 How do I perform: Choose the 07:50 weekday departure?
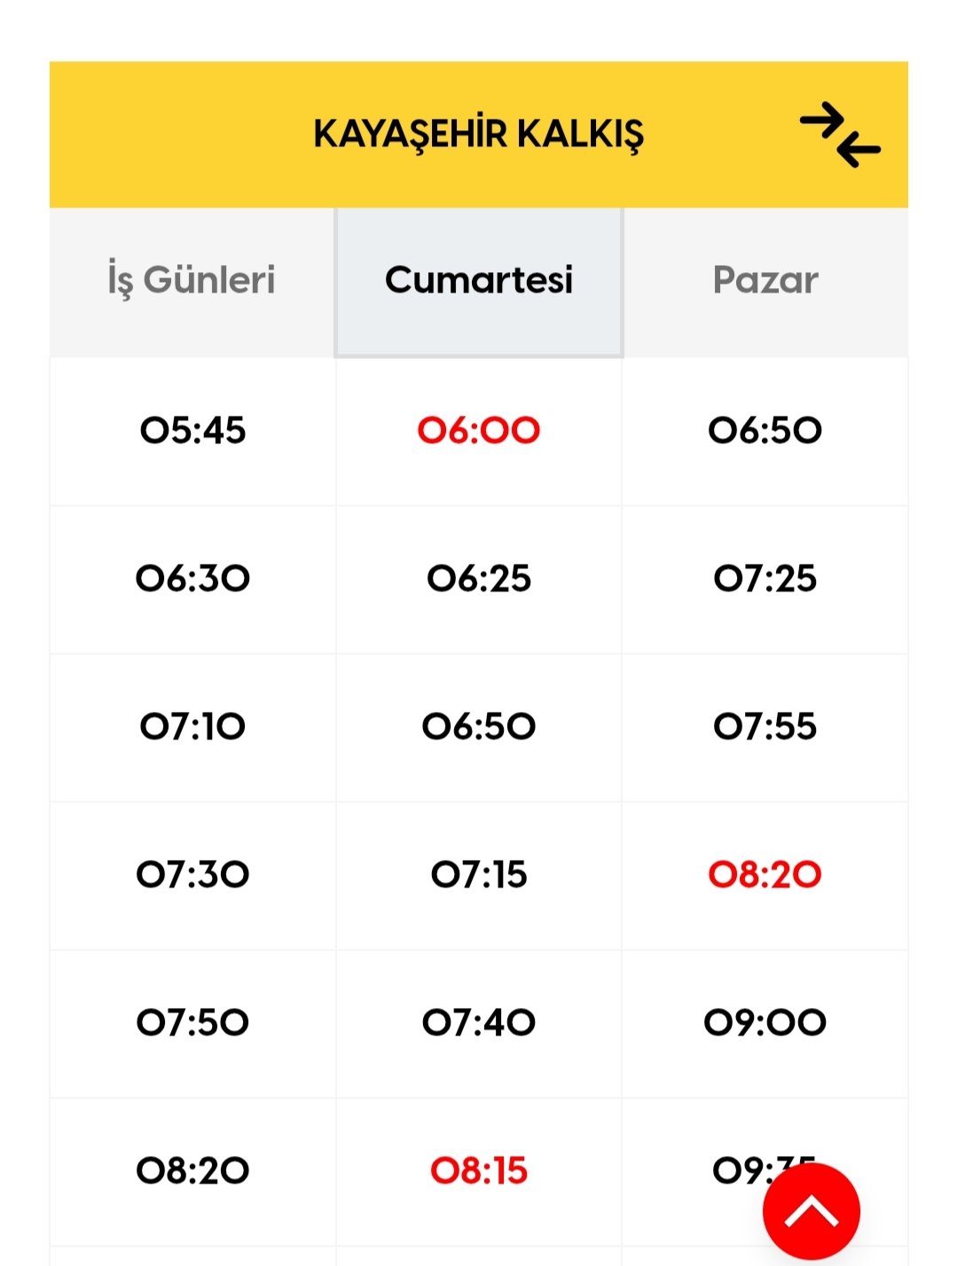(192, 1023)
